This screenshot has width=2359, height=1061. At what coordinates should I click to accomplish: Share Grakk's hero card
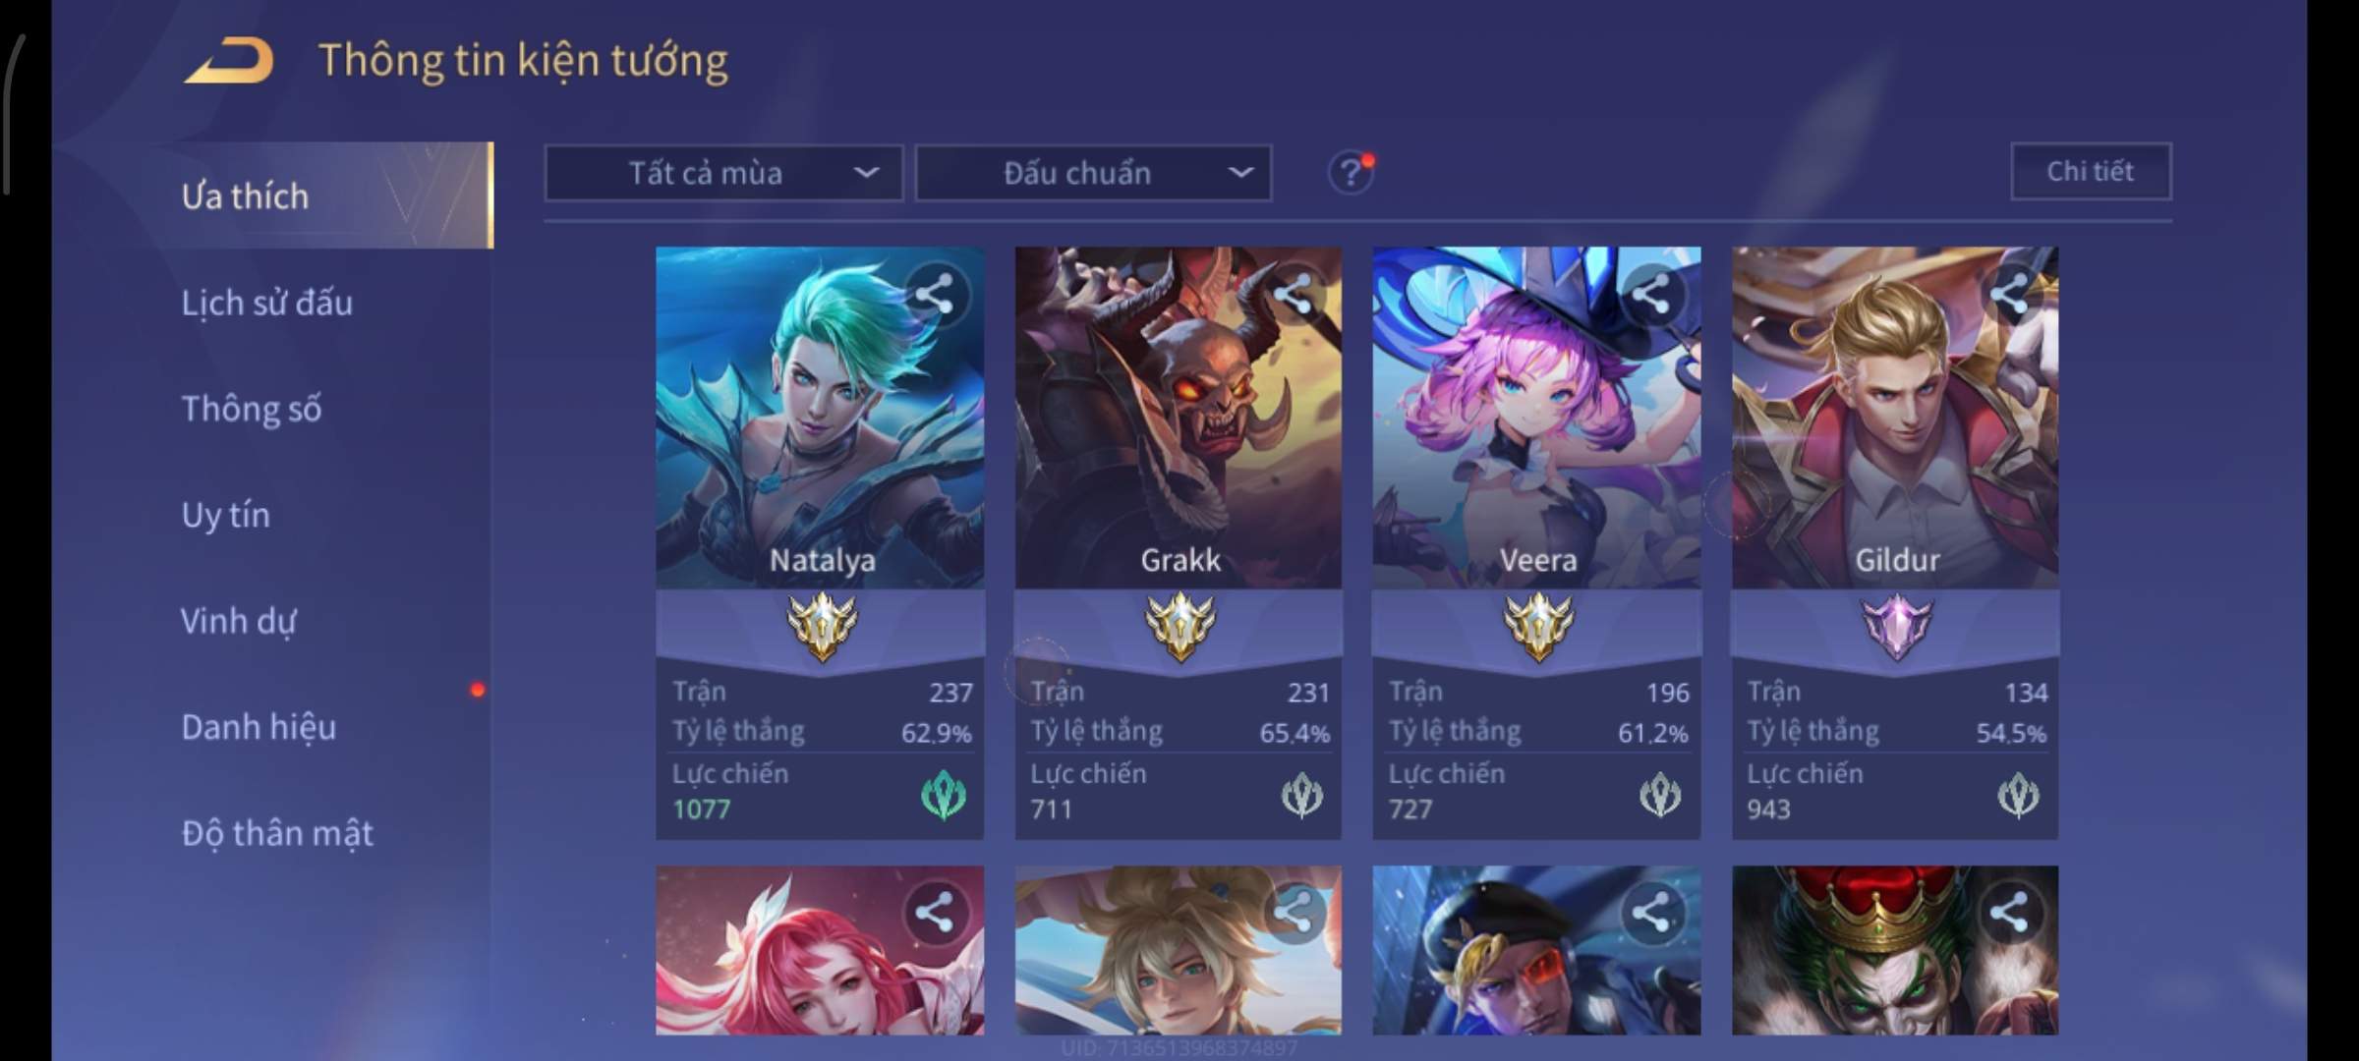[x=1292, y=294]
